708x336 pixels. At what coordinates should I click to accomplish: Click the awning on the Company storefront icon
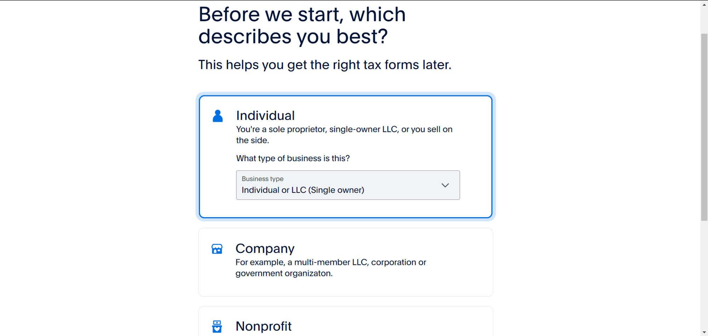pos(217,246)
